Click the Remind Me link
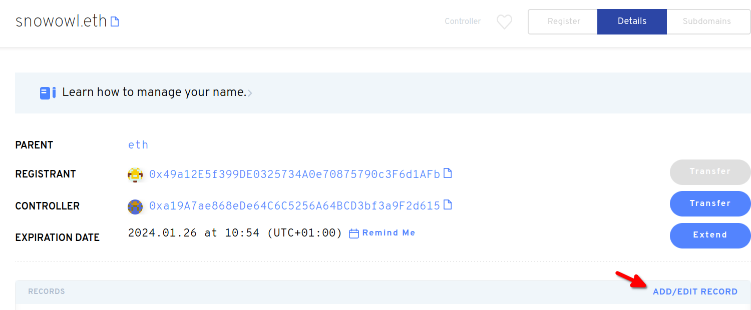This screenshot has width=751, height=310. coord(389,233)
